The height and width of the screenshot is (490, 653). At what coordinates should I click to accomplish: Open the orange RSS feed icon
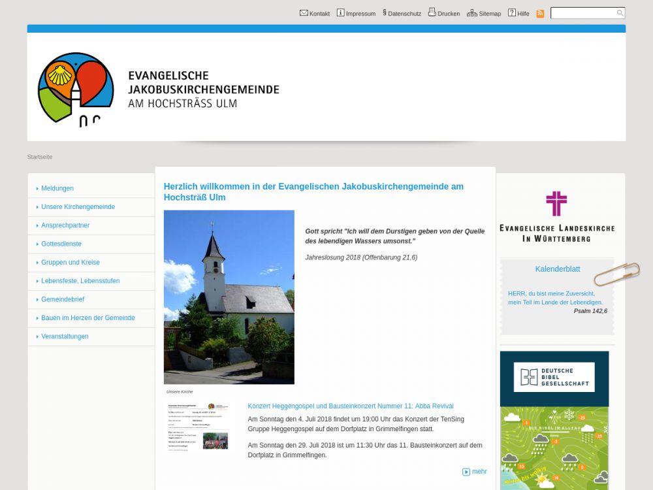point(540,14)
